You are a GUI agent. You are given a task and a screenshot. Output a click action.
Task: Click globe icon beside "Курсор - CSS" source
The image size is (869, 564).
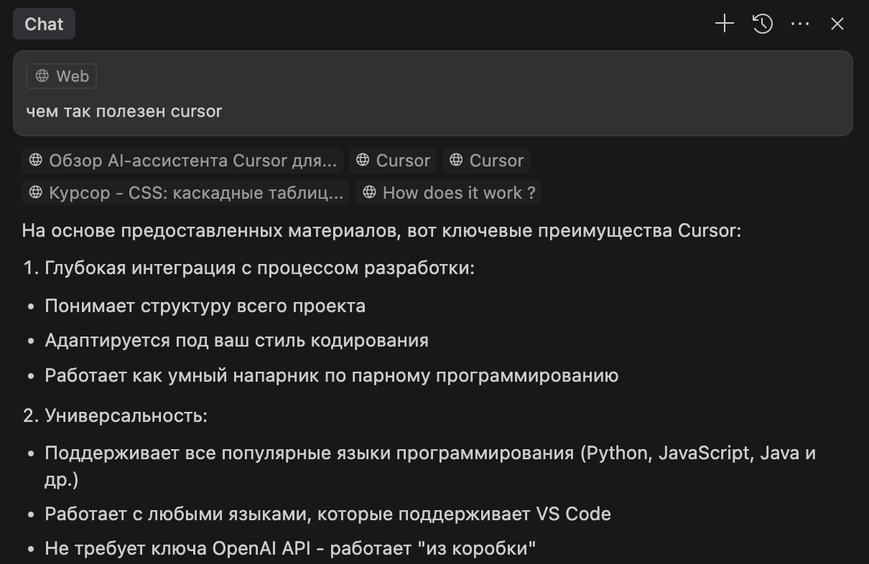[x=35, y=192]
